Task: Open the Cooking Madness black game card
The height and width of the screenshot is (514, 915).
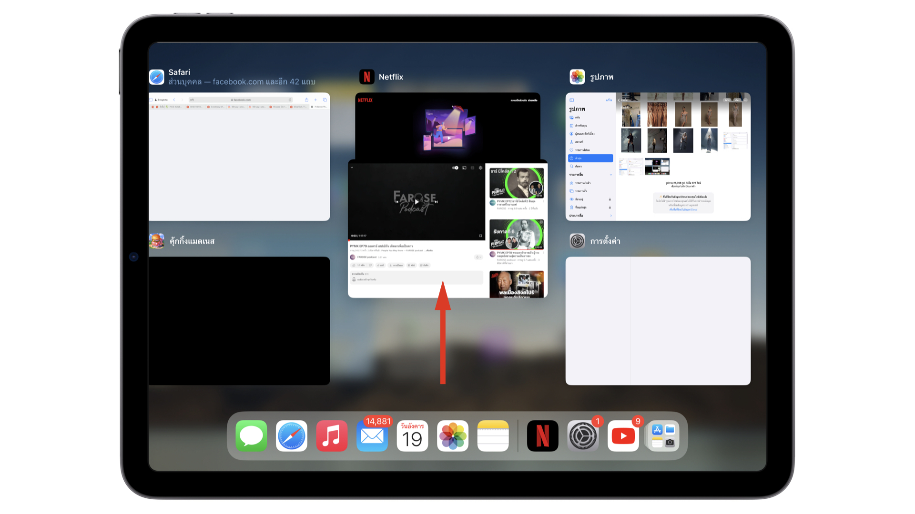Action: [239, 321]
